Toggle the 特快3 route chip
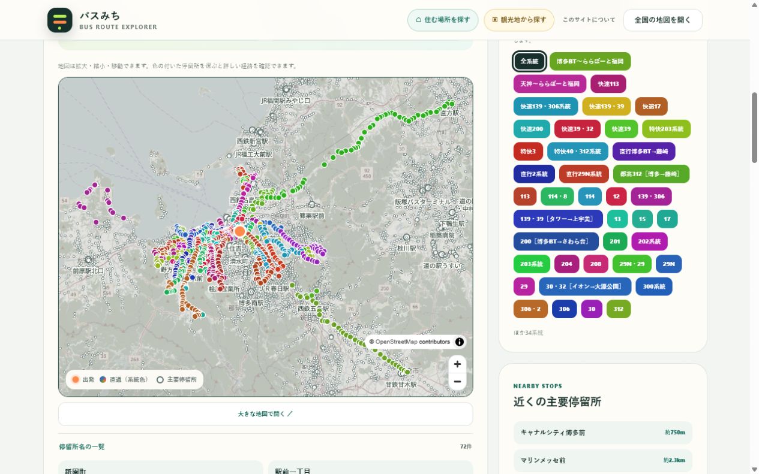This screenshot has height=474, width=759. coord(529,152)
